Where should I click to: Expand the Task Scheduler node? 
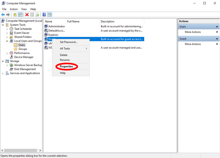7,29
